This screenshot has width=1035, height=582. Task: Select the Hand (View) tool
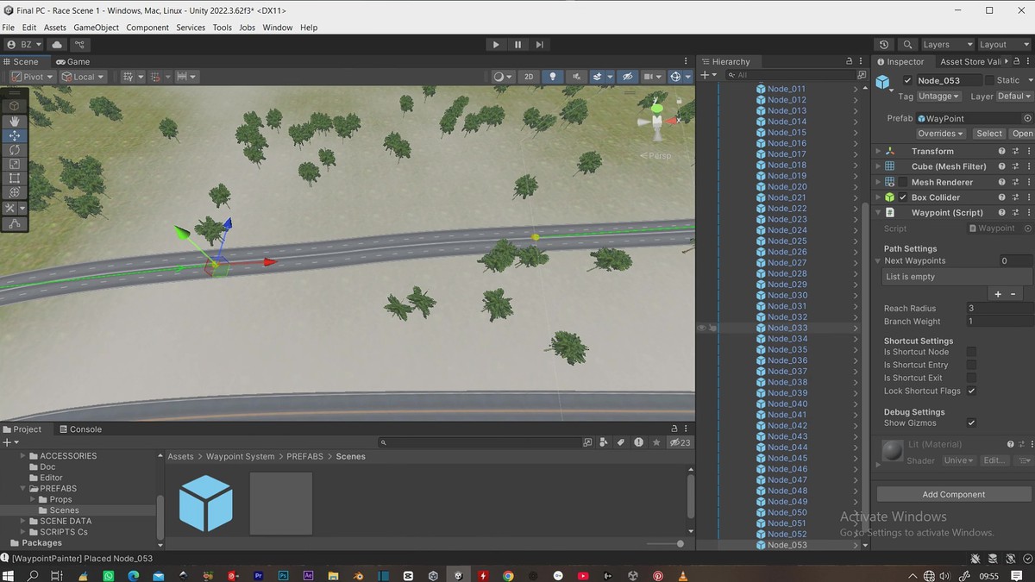[15, 121]
